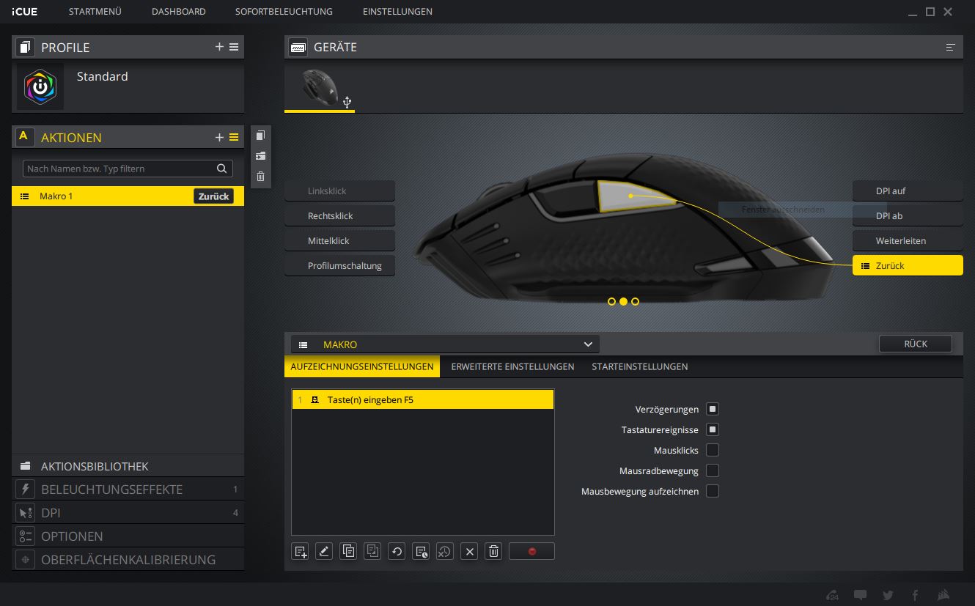Open the Profile panel menu icon
The height and width of the screenshot is (606, 975).
tap(234, 47)
